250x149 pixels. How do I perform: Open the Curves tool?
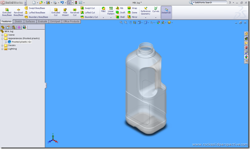pos(156,10)
